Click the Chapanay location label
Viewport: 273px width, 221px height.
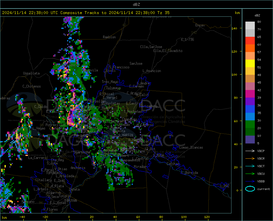[x=129, y=119]
